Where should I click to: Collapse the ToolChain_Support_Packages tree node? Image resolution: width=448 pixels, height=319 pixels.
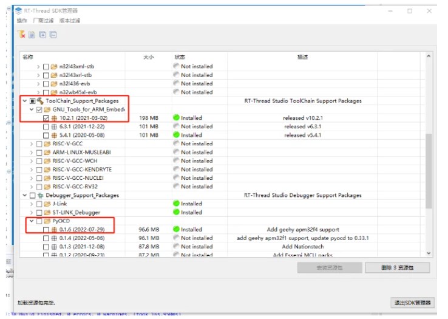(25, 101)
